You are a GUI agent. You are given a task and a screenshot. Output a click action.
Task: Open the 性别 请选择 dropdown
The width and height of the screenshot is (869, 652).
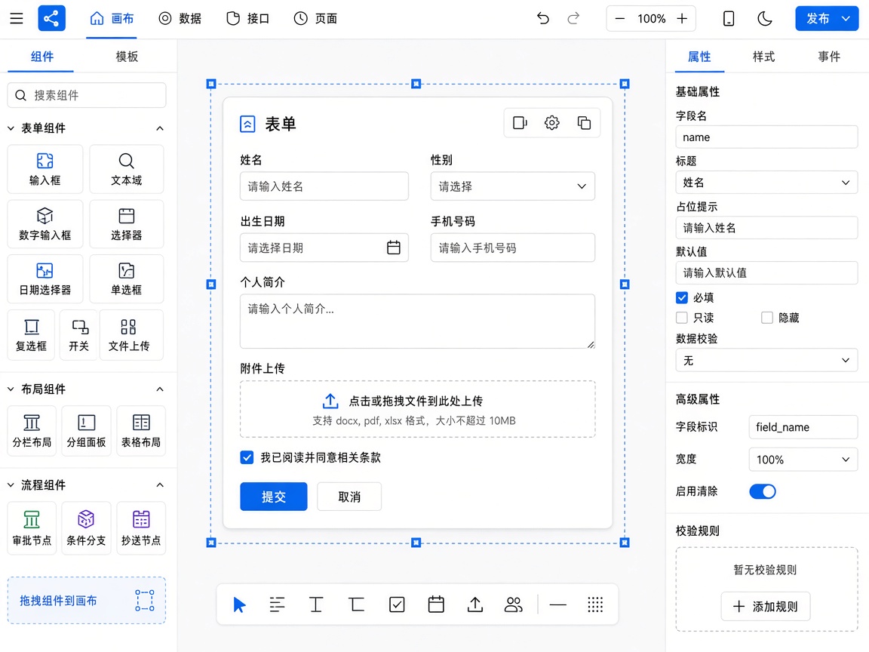513,186
